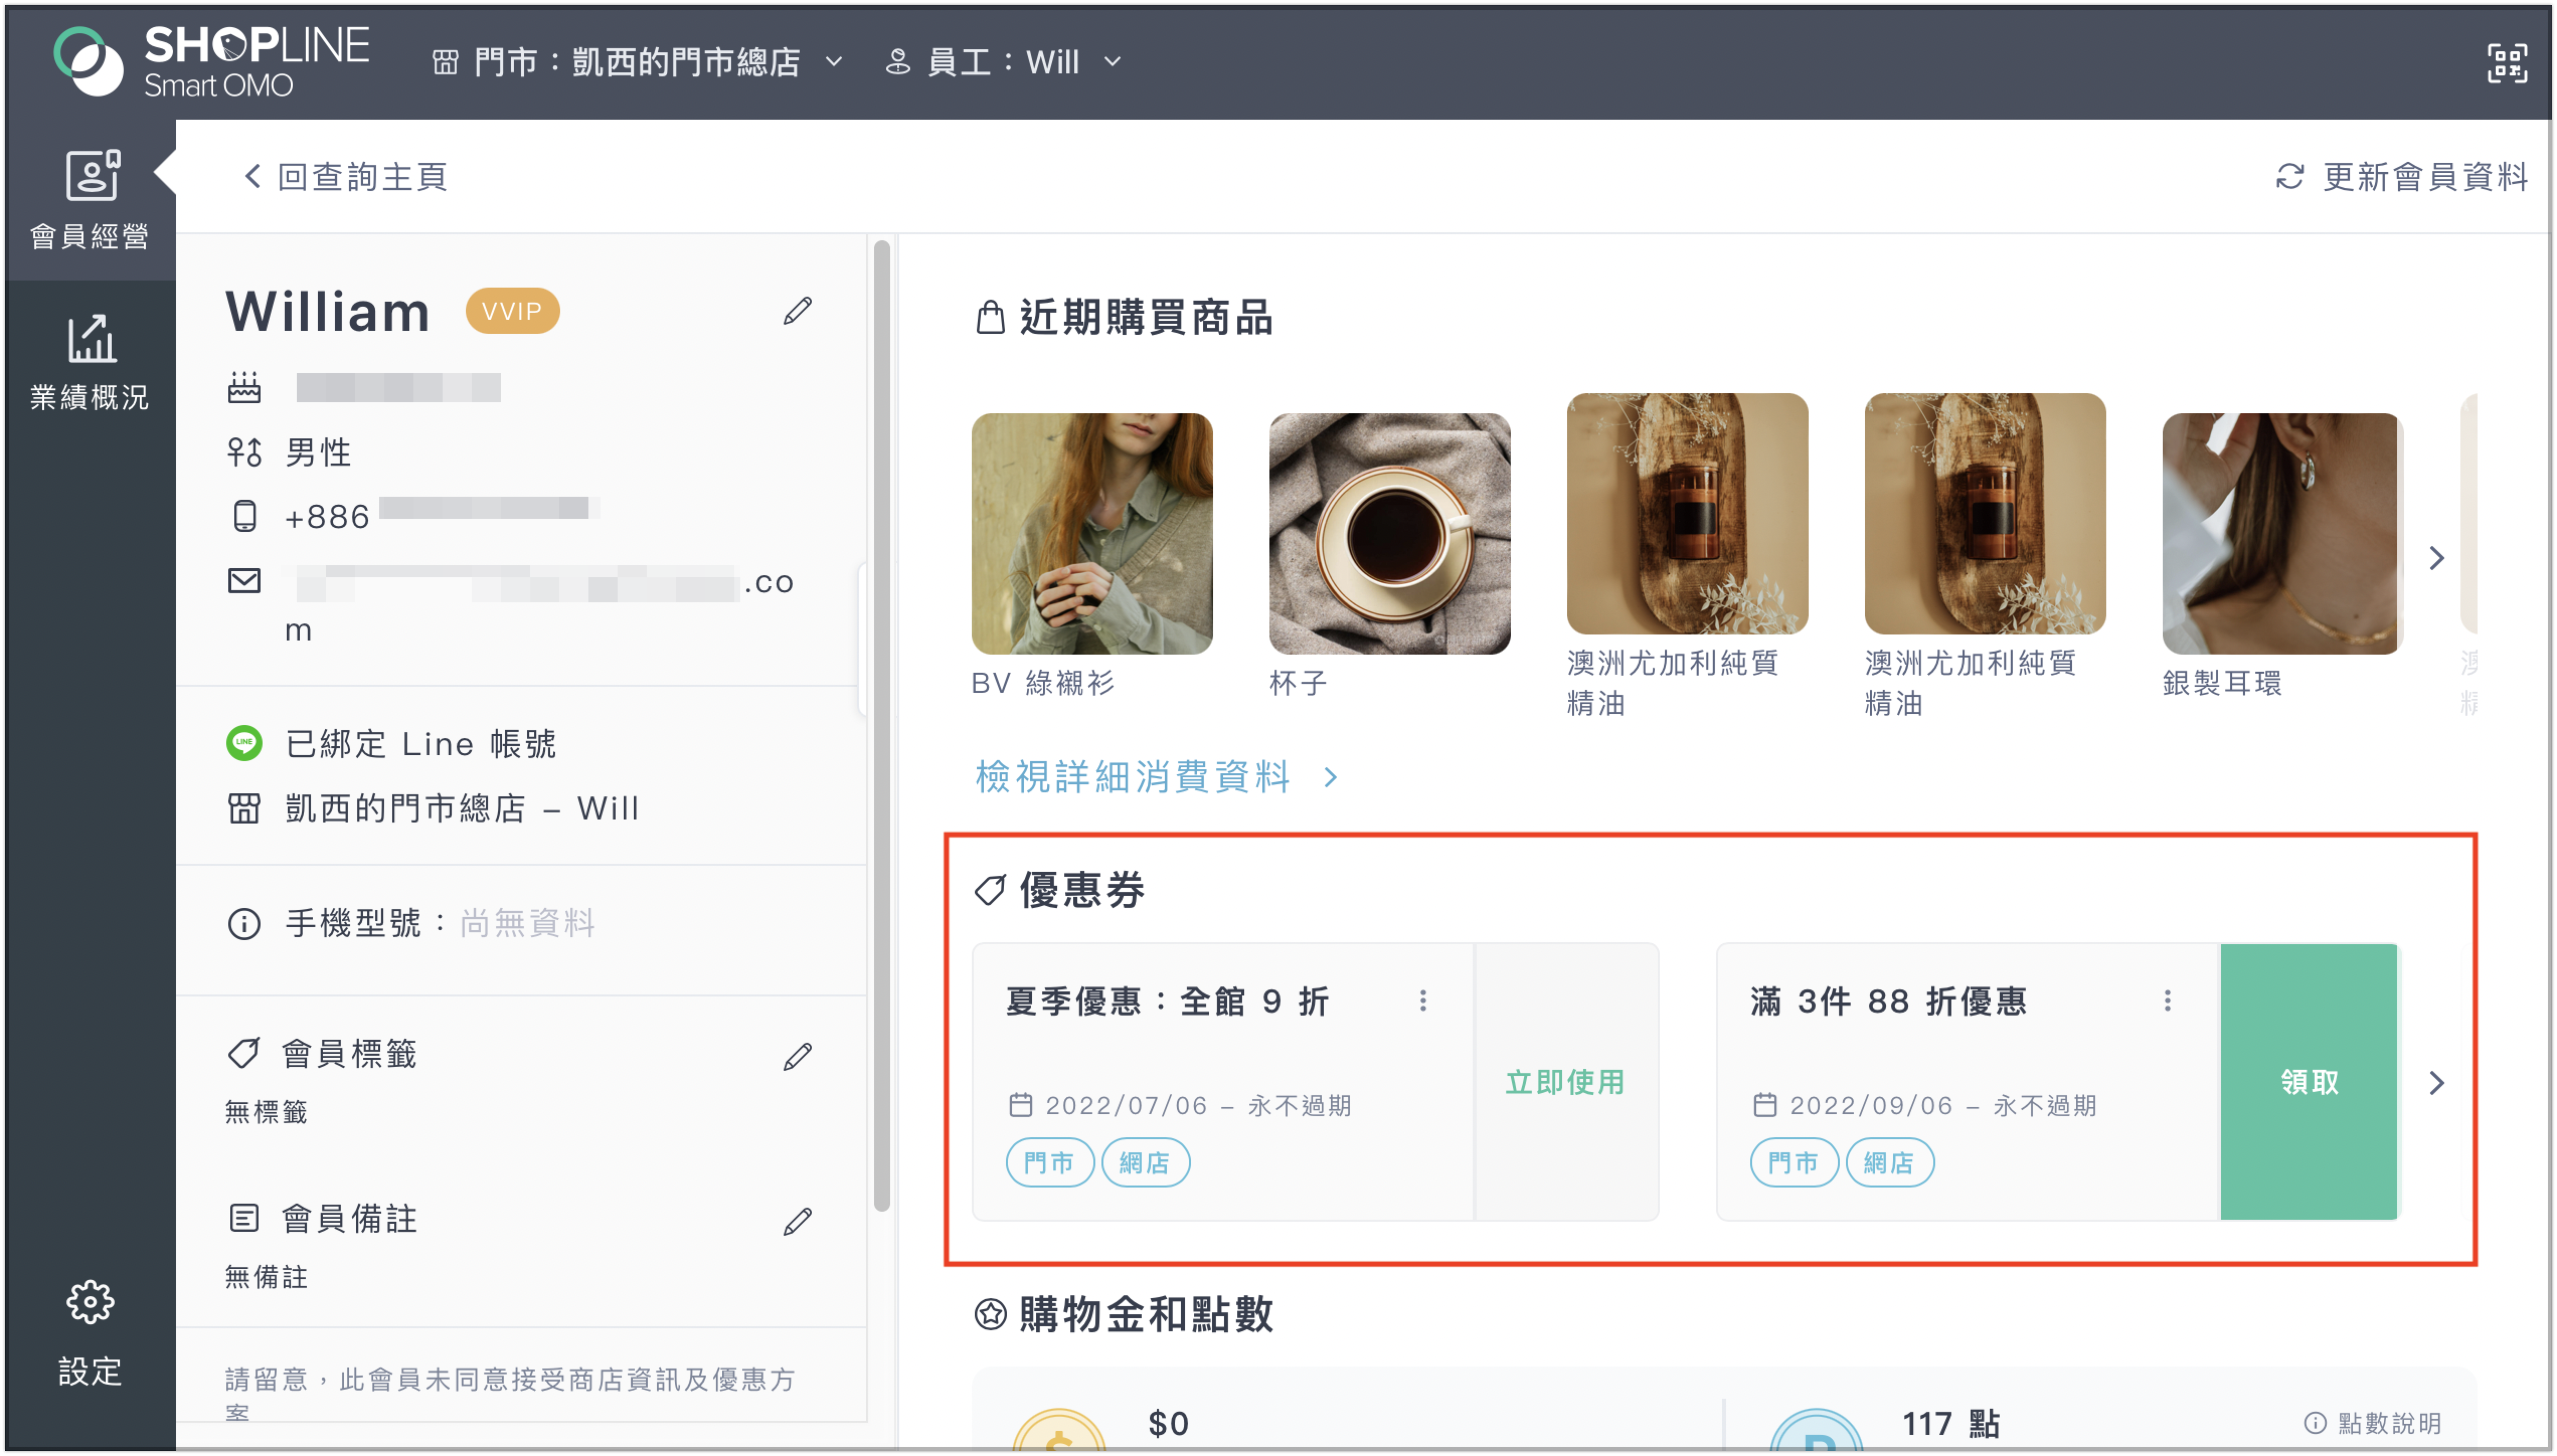Click the info icon beside 手機型號
This screenshot has height=1456, width=2557.
244,923
